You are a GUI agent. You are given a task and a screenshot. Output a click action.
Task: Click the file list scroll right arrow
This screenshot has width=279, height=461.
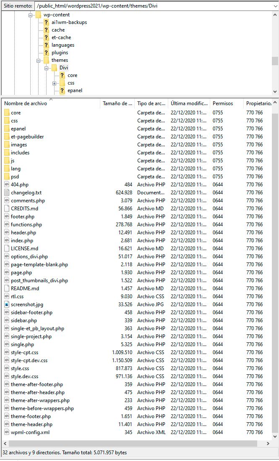268,443
